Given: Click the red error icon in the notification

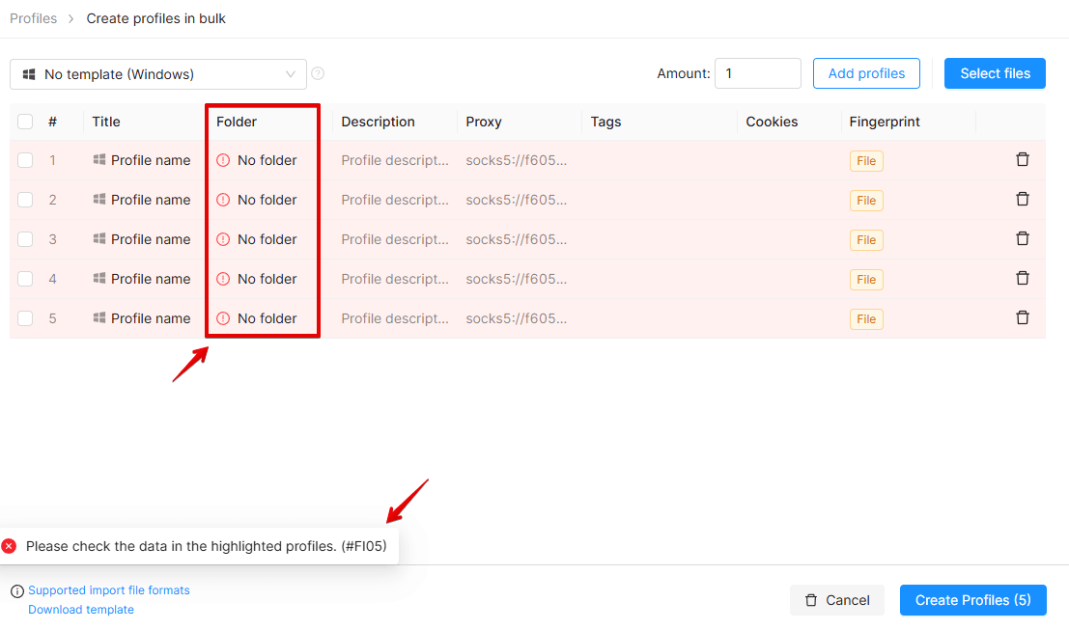Looking at the screenshot, I should click(9, 546).
